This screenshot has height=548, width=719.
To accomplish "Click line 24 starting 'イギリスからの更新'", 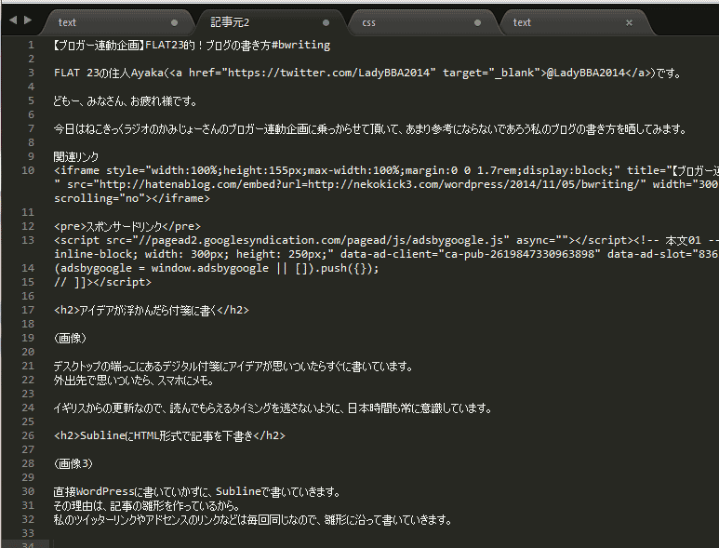I will coord(273,408).
